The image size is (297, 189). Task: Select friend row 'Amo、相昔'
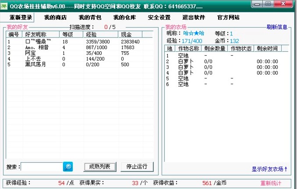pyautogui.click(x=80, y=47)
